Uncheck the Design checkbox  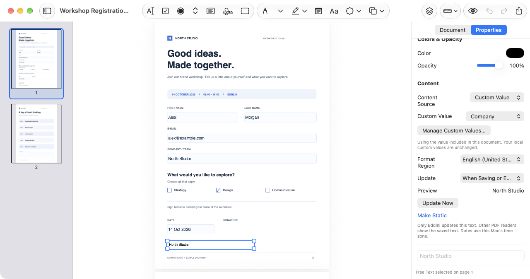pos(218,190)
